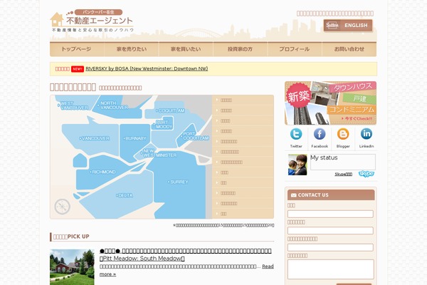Image resolution: width=427 pixels, height=285 pixels.
Task: Select SURREY region on the map
Action: tap(178, 182)
